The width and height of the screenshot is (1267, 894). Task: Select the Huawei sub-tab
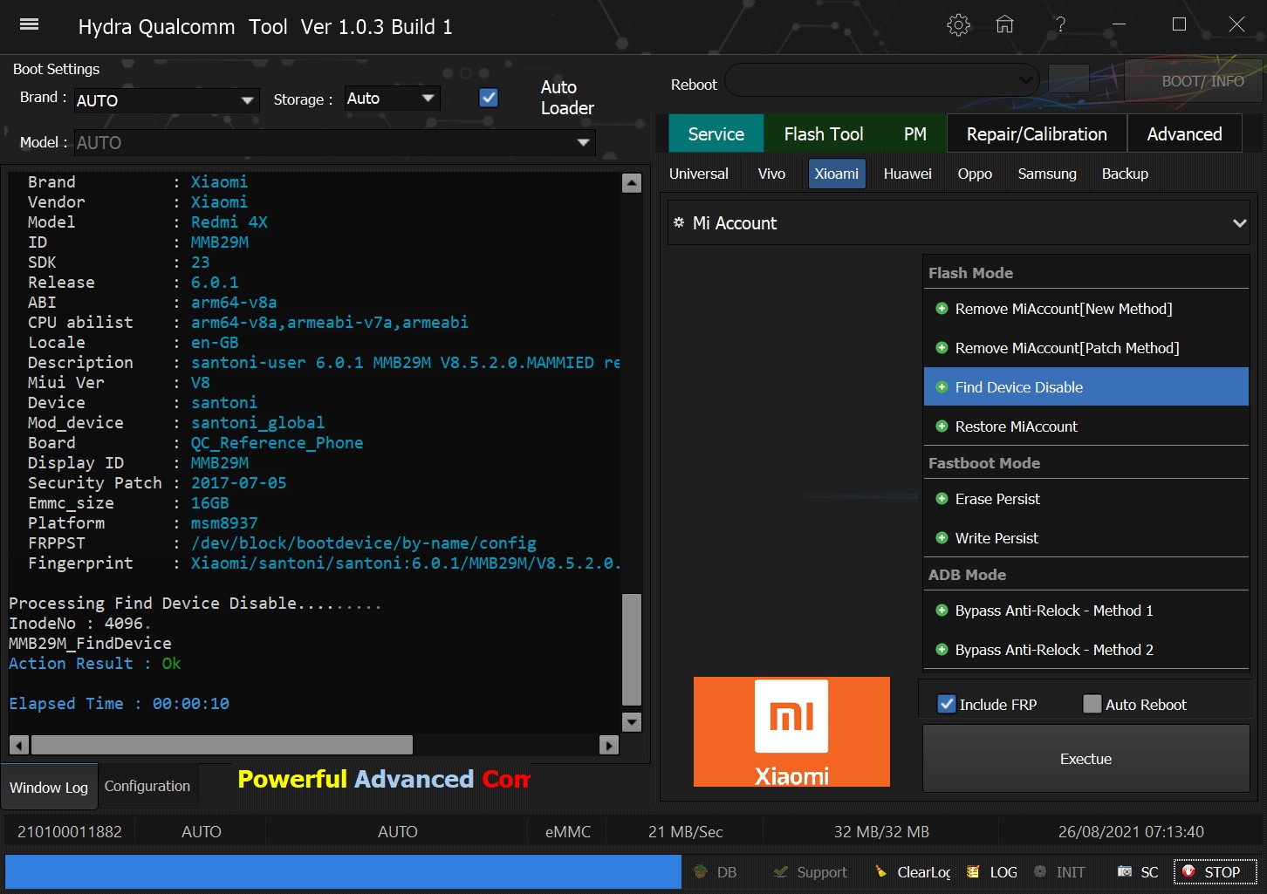[907, 174]
